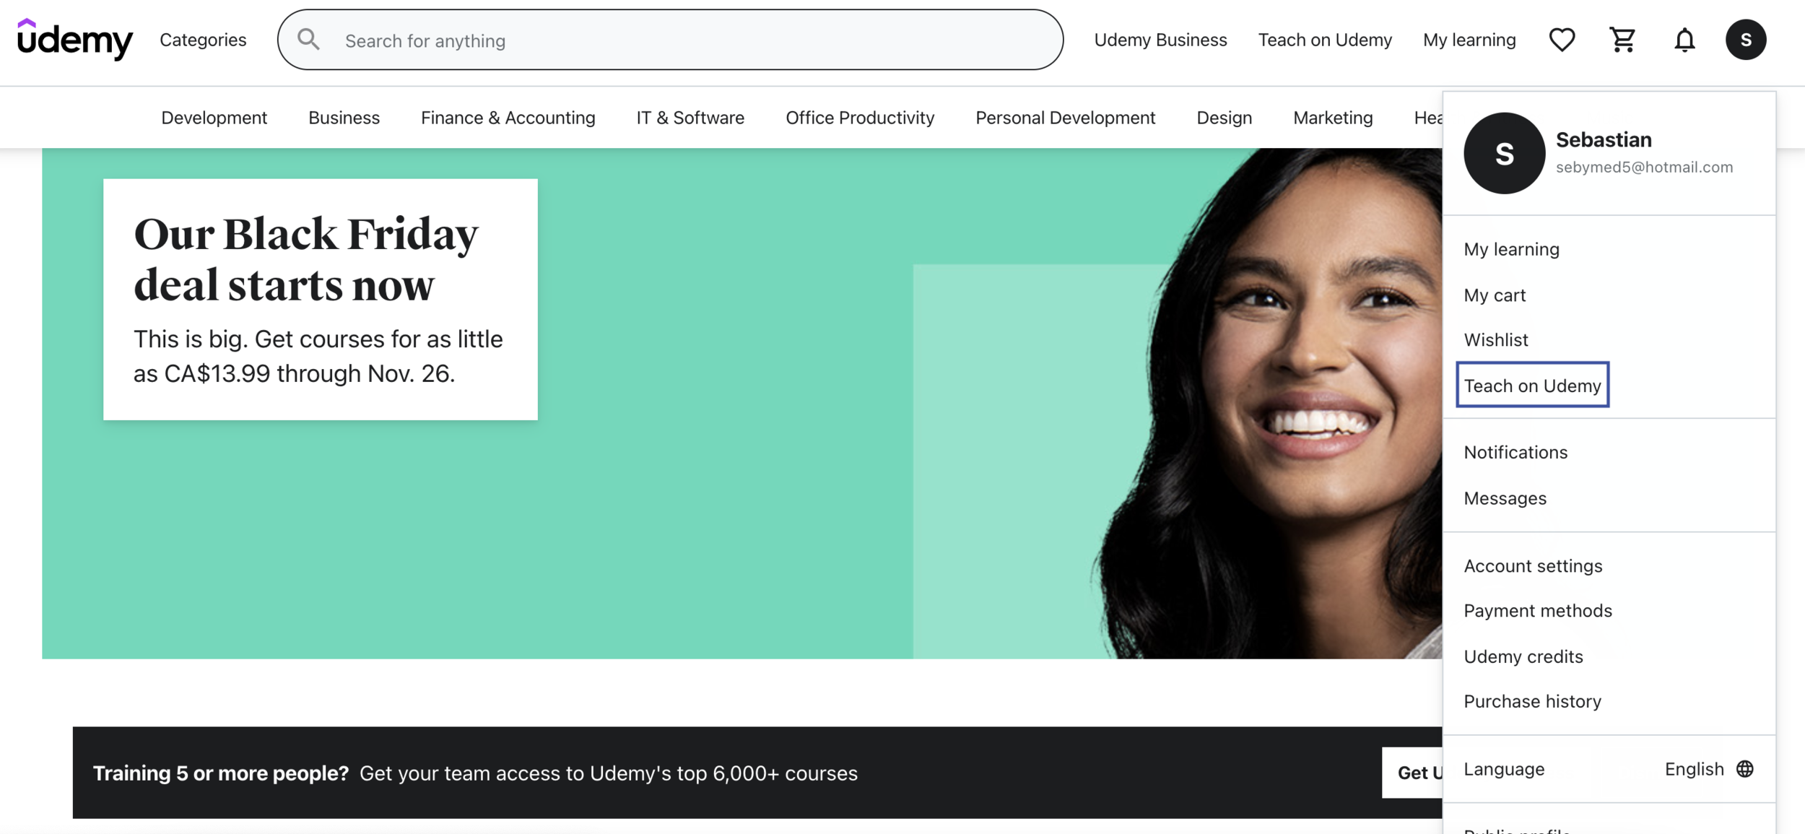Click the search magnifier icon

click(x=308, y=40)
